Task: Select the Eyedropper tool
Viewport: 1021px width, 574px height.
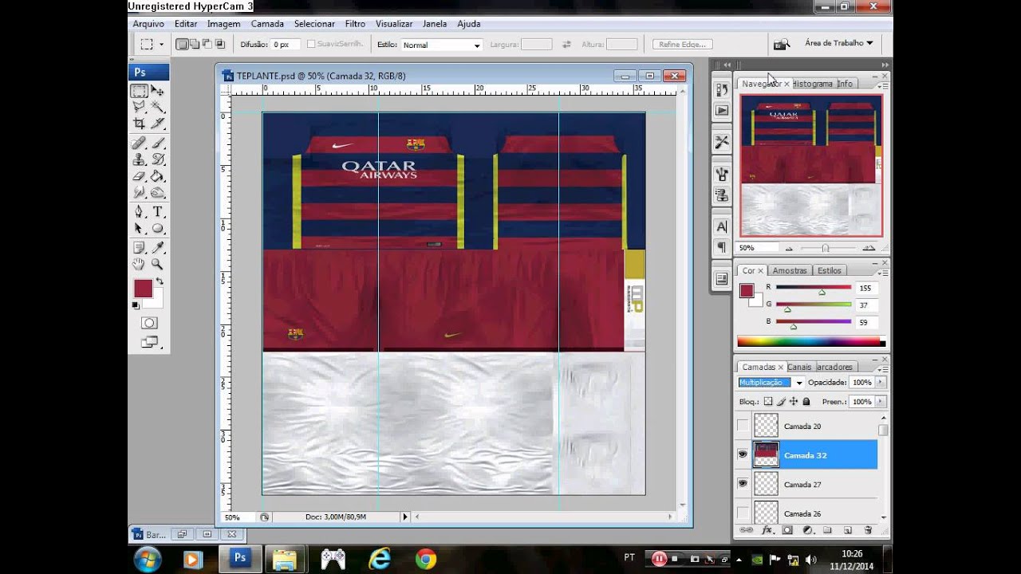Action: click(x=158, y=248)
